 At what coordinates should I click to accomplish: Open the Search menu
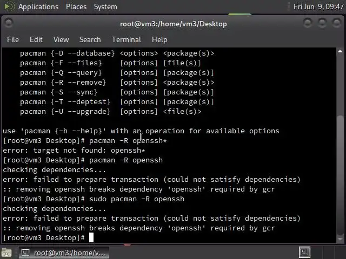click(x=90, y=39)
